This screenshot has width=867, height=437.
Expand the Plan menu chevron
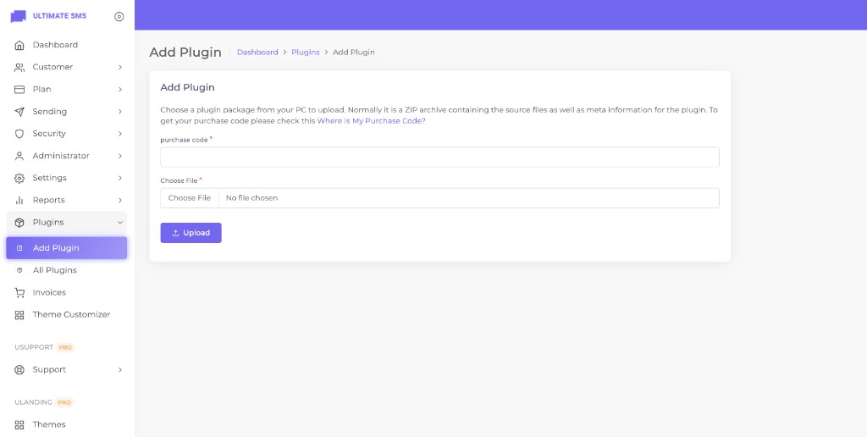[120, 89]
